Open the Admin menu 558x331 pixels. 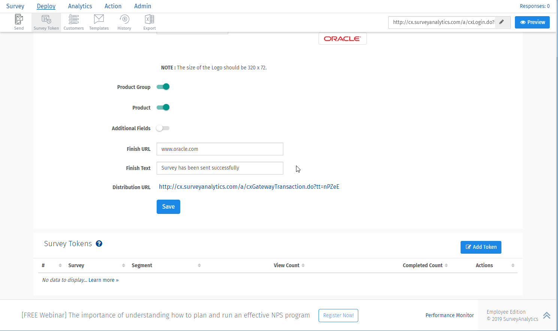click(142, 6)
